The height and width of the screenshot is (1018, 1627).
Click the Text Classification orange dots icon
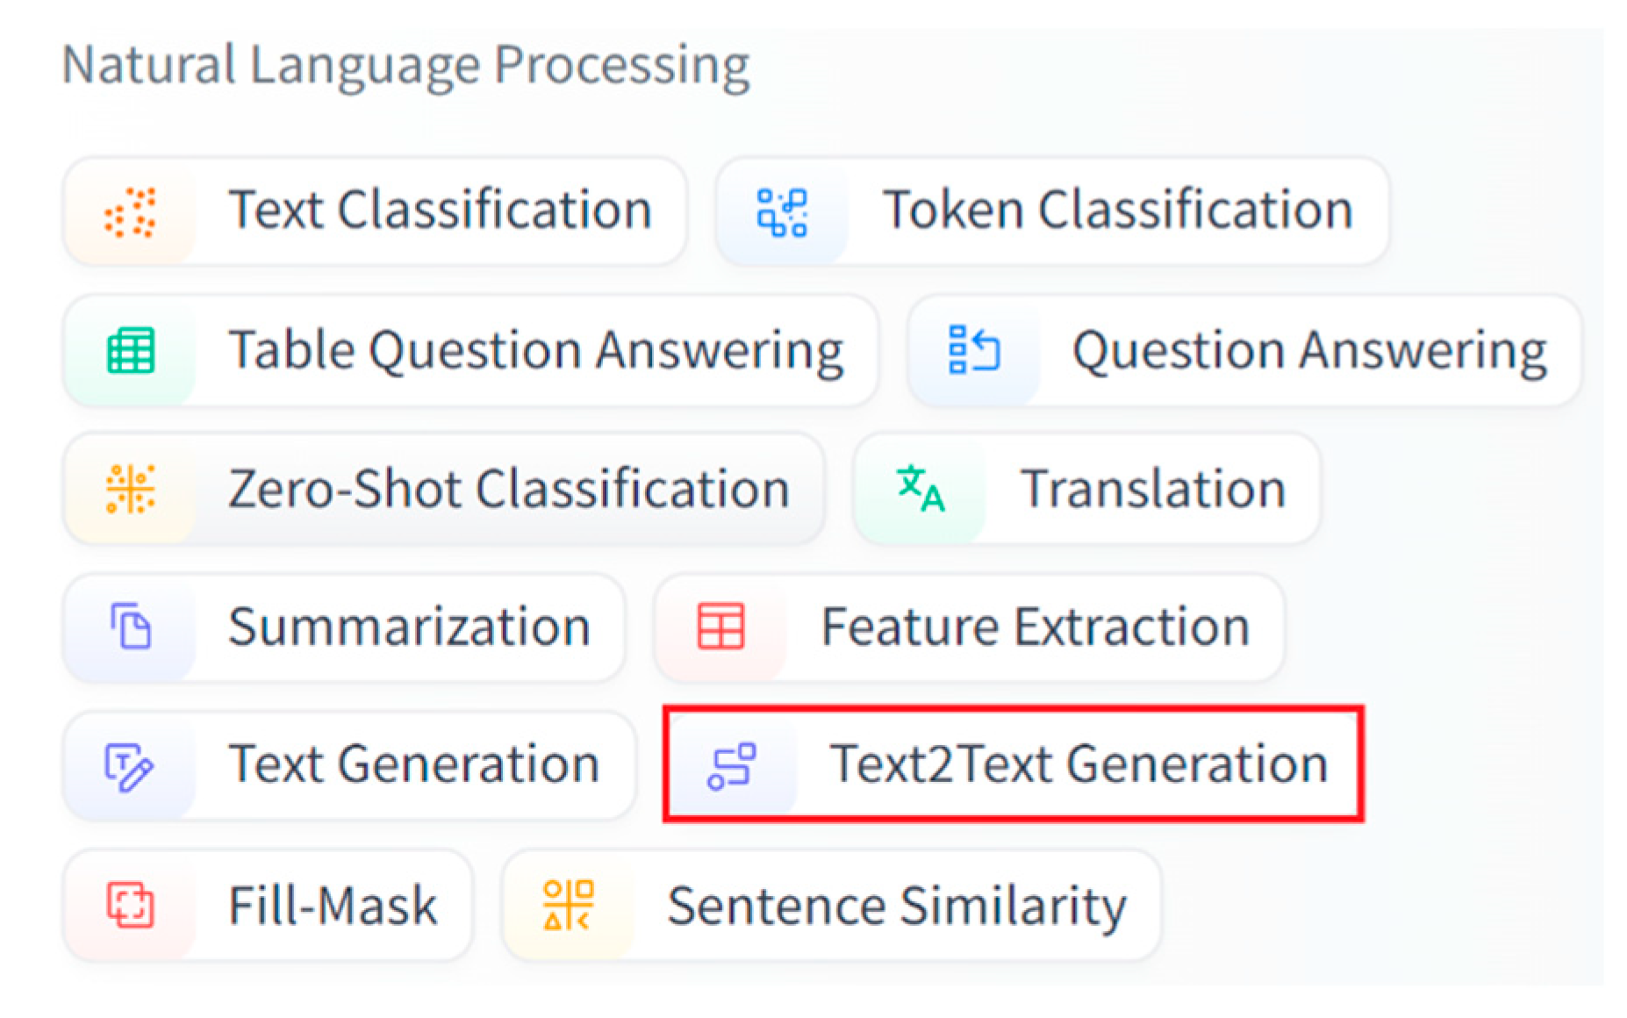tap(130, 211)
